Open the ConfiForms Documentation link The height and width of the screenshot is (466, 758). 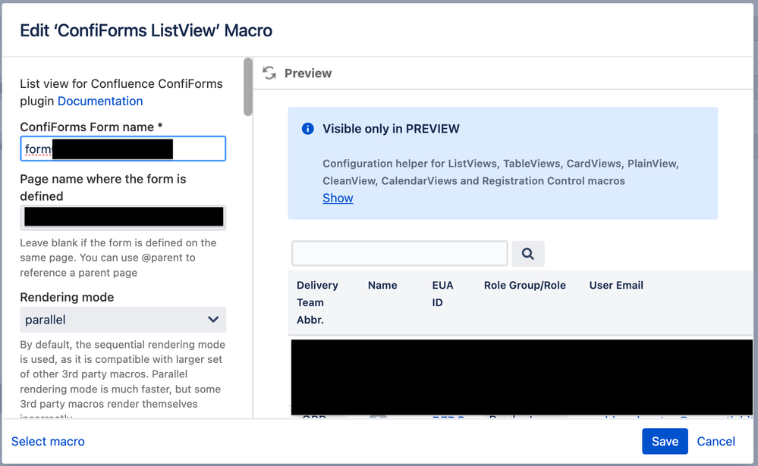[x=100, y=101]
